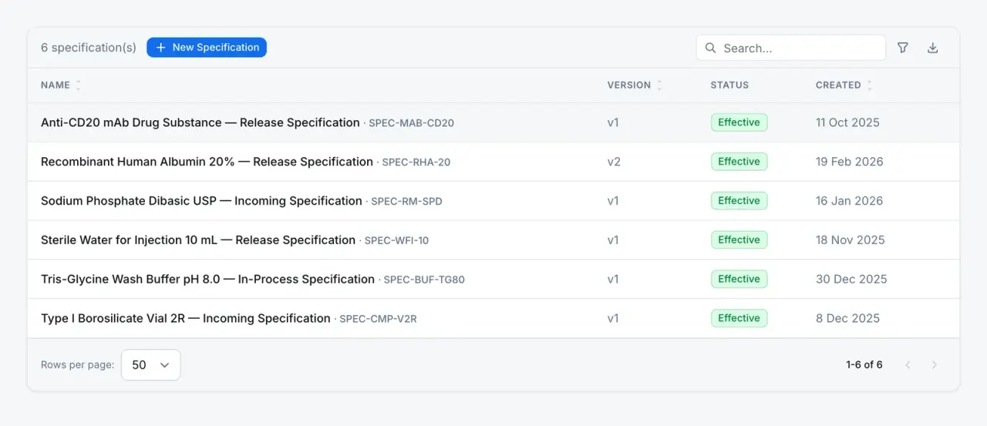
Task: Click the SPEC-RM-SPD code
Action: click(406, 202)
